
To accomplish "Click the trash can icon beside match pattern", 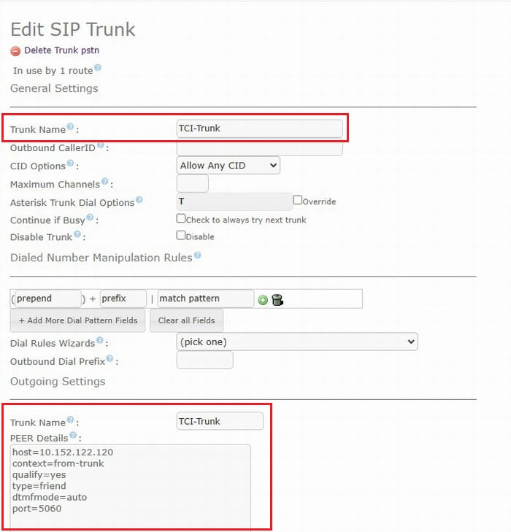I will (277, 299).
